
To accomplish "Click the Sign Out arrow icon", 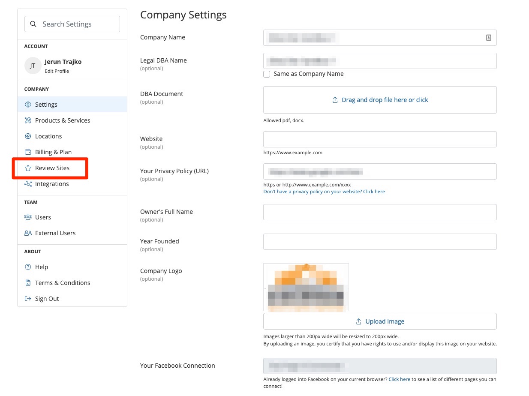I will tap(28, 299).
